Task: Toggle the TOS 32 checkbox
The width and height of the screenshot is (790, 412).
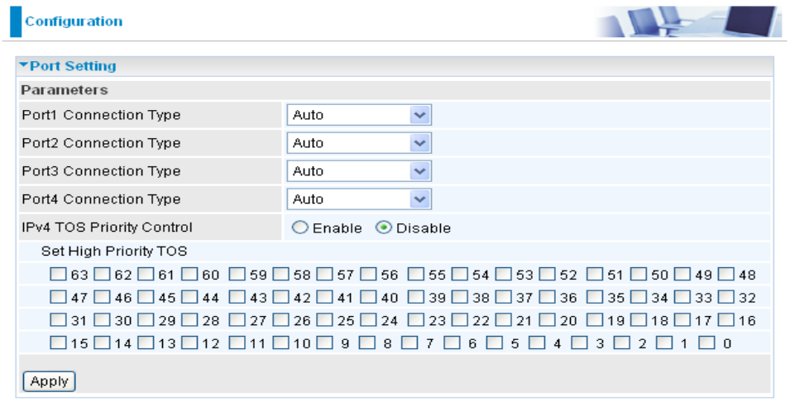Action: pos(725,297)
